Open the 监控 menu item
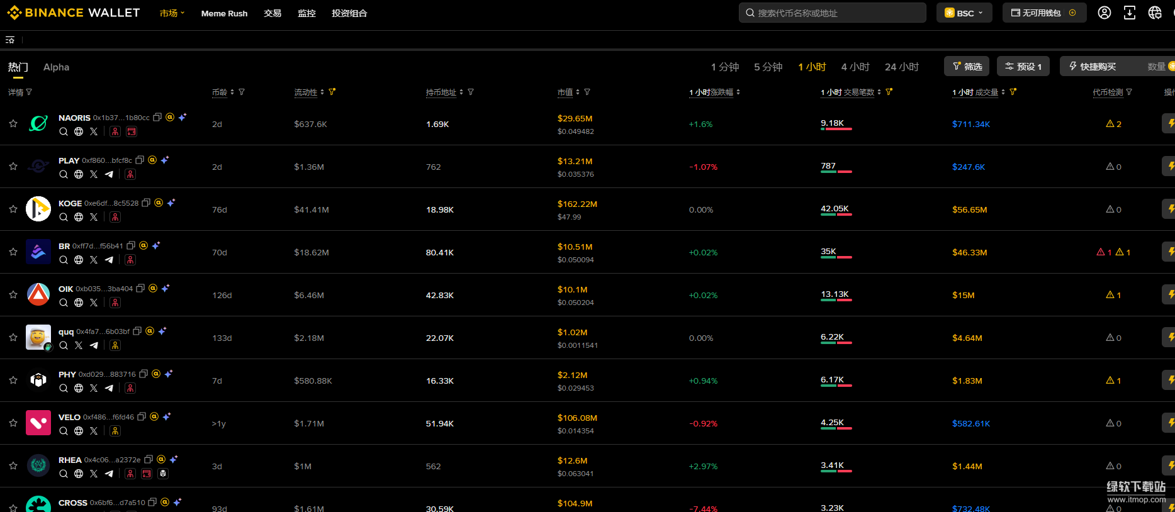 pos(306,13)
